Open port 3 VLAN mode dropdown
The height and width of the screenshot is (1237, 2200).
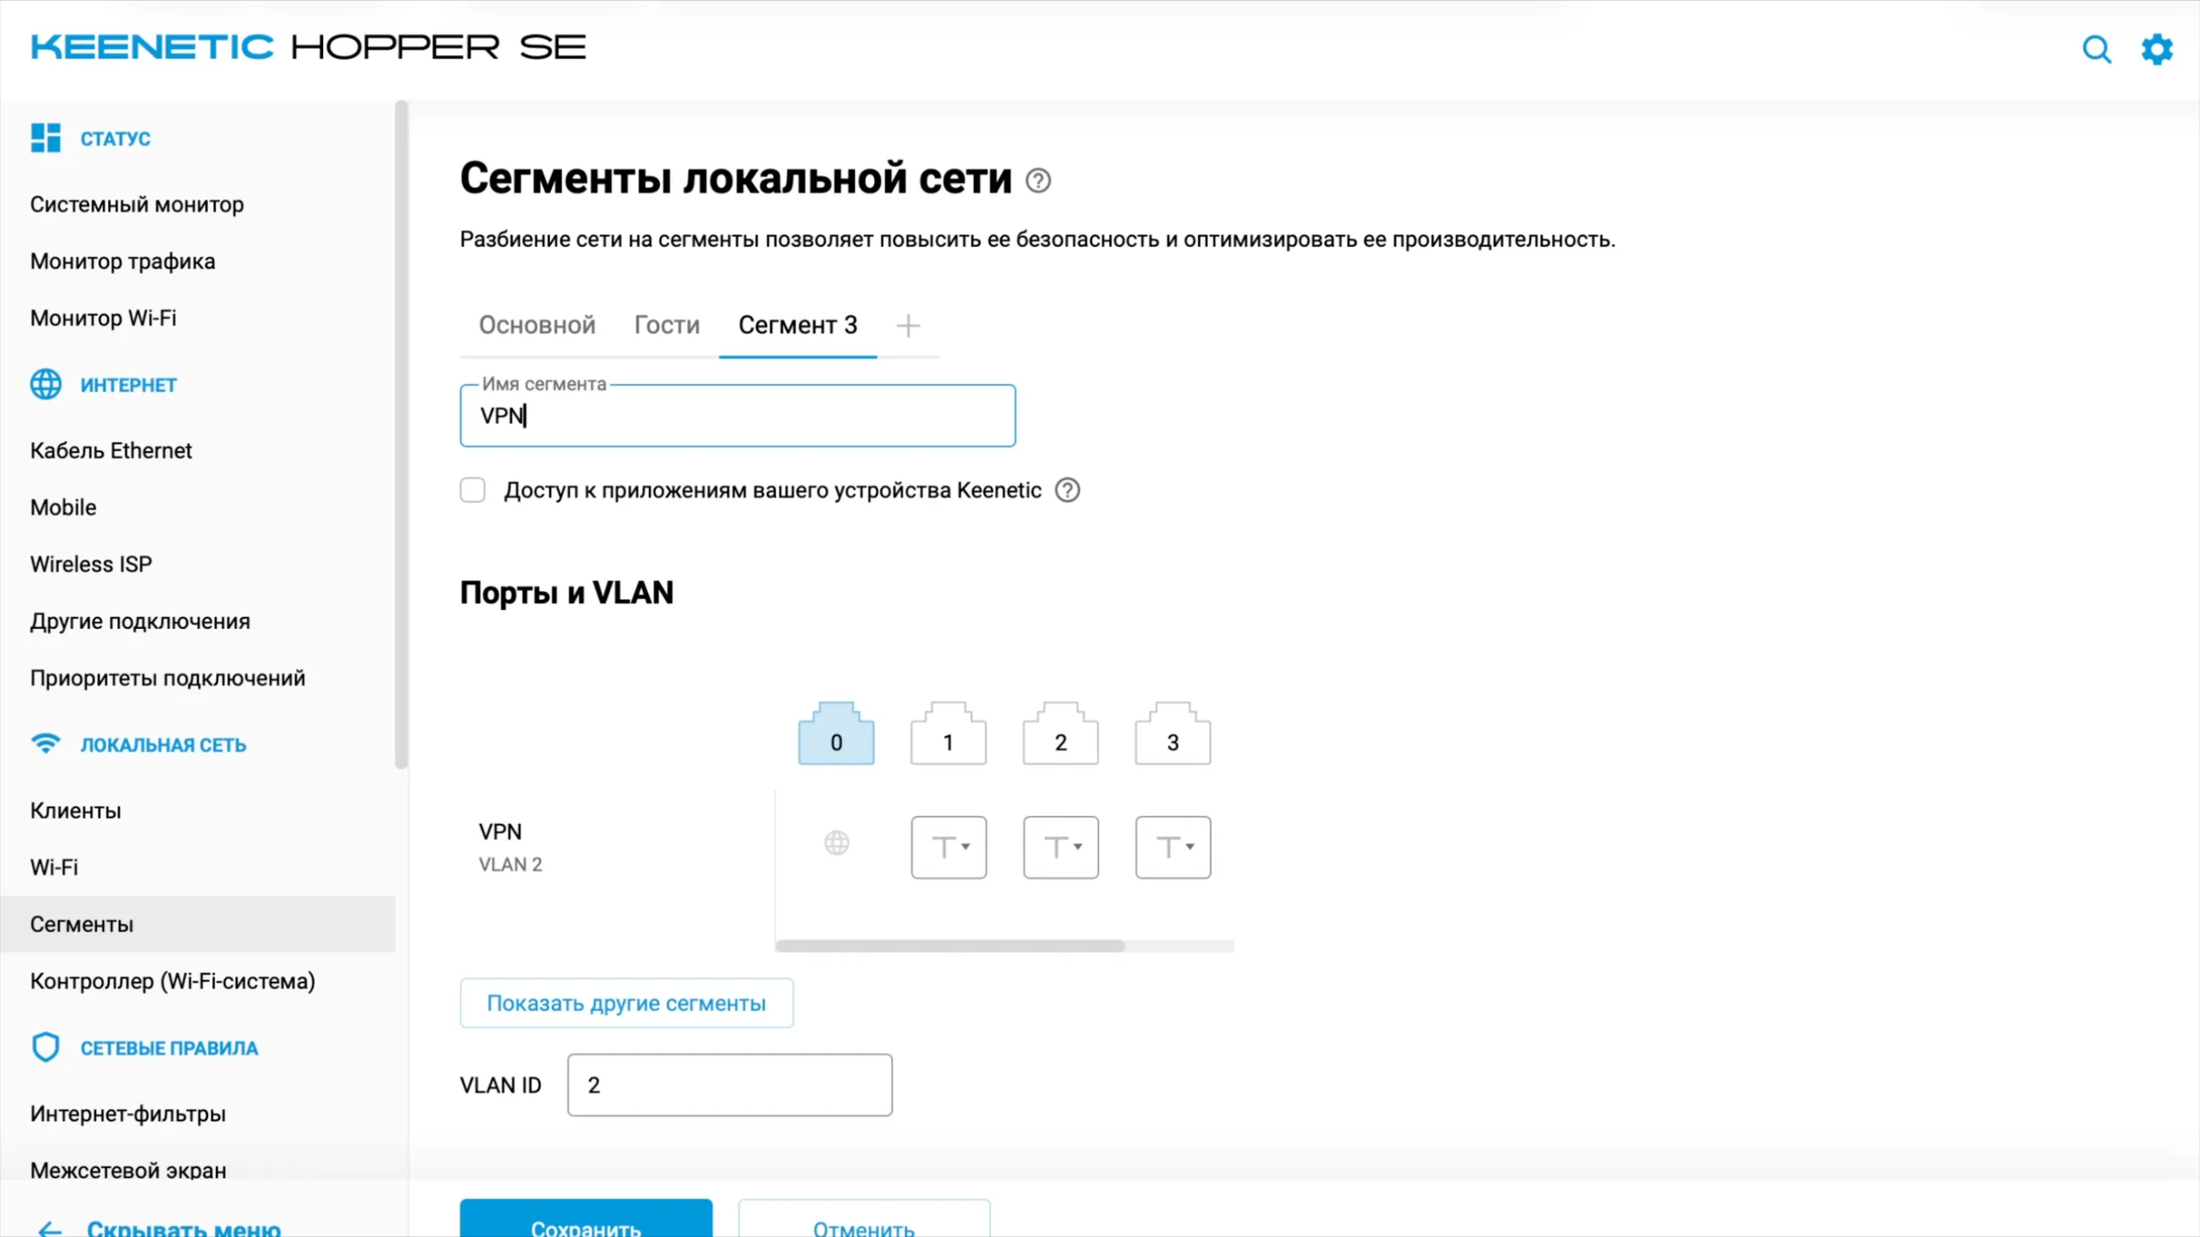1173,847
